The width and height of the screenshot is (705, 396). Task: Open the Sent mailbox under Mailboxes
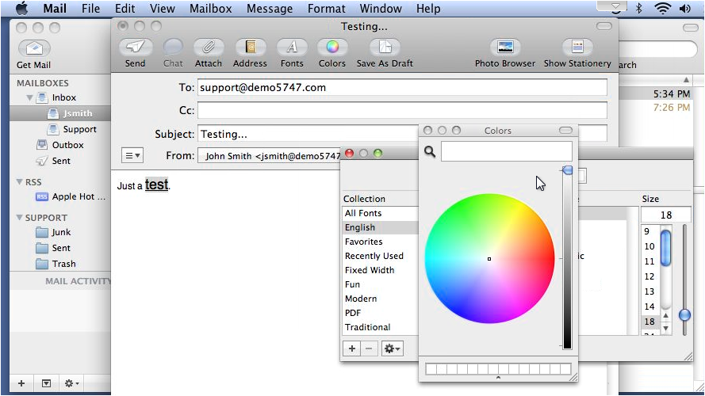[x=59, y=161]
